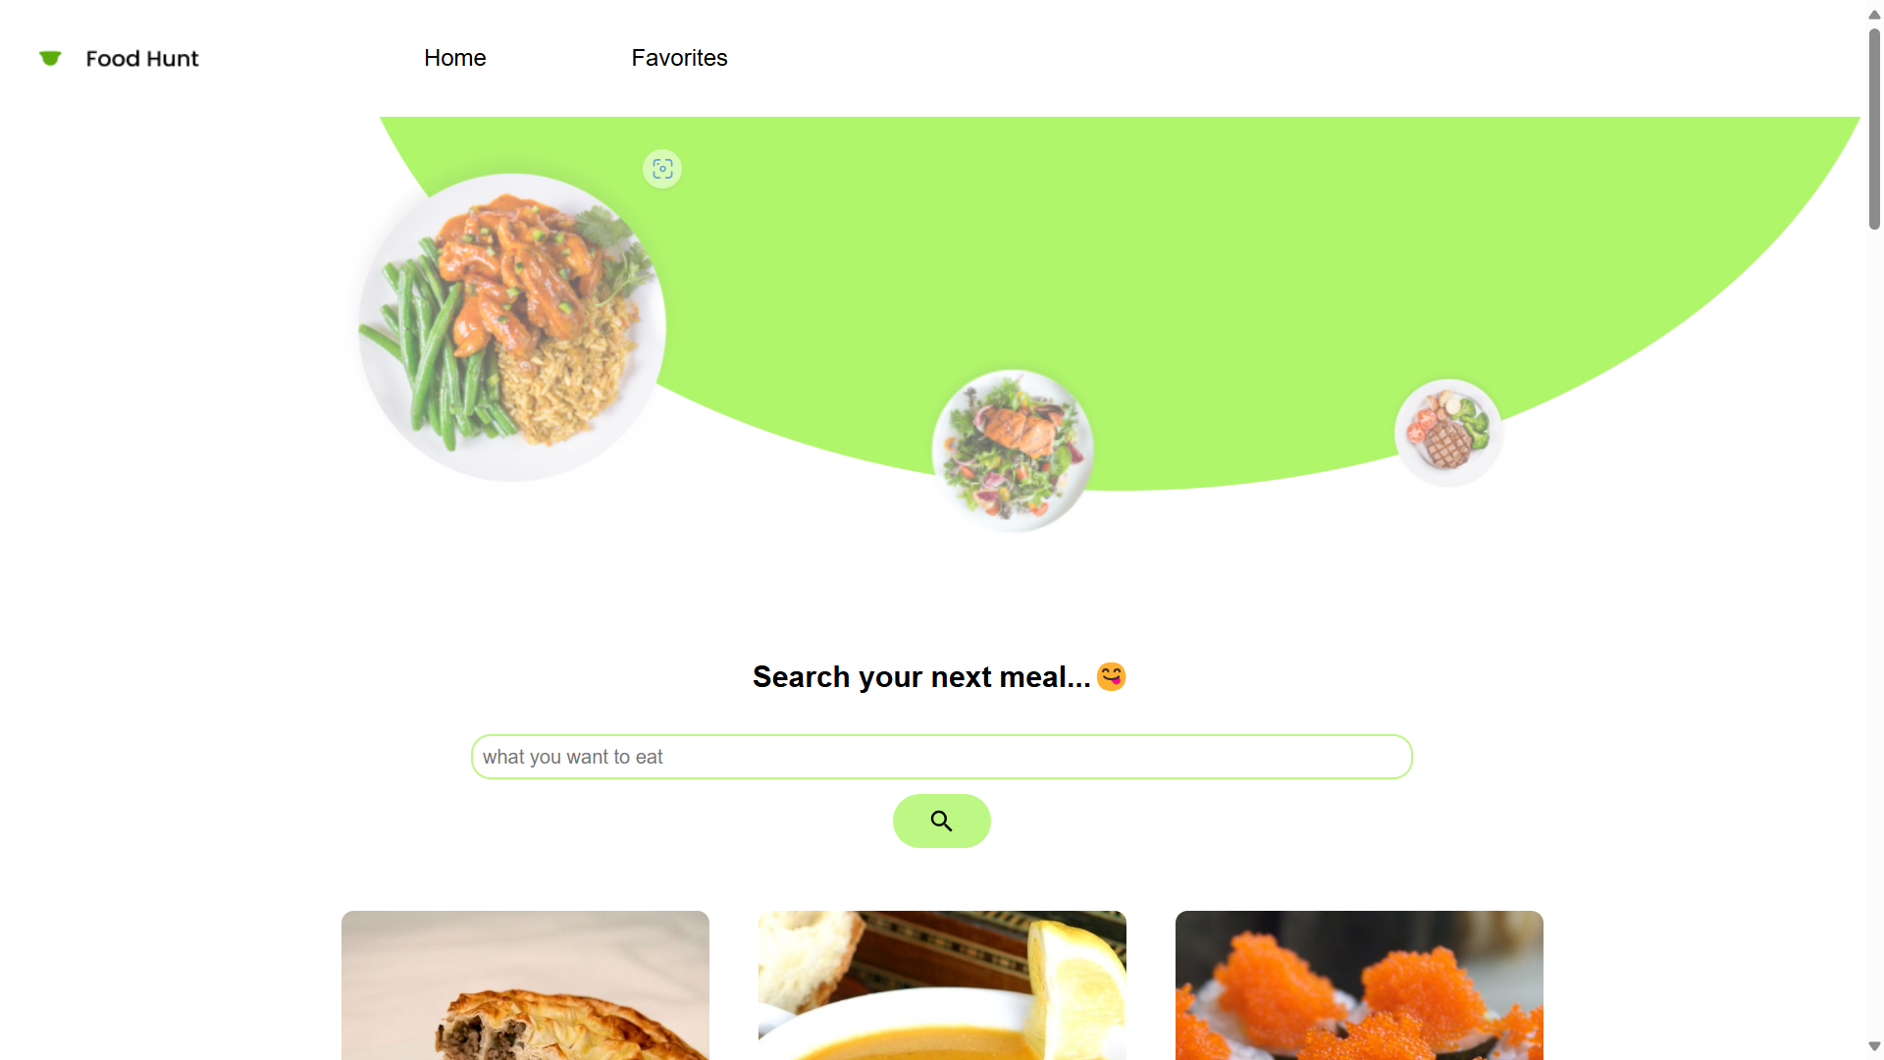Open the Home menu item
Image resolution: width=1884 pixels, height=1060 pixels.
pos(455,58)
